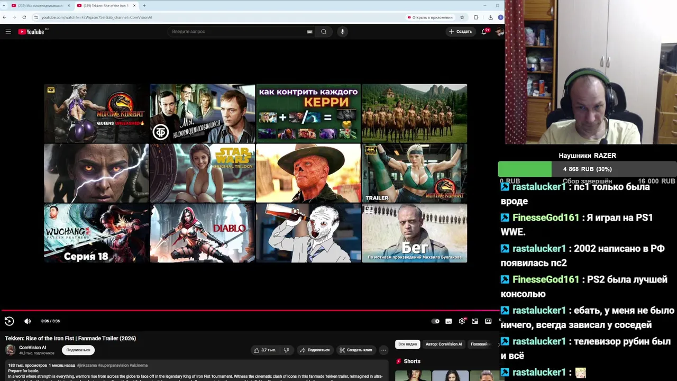Open player settings gear
Screen dimensions: 677x381
462,321
